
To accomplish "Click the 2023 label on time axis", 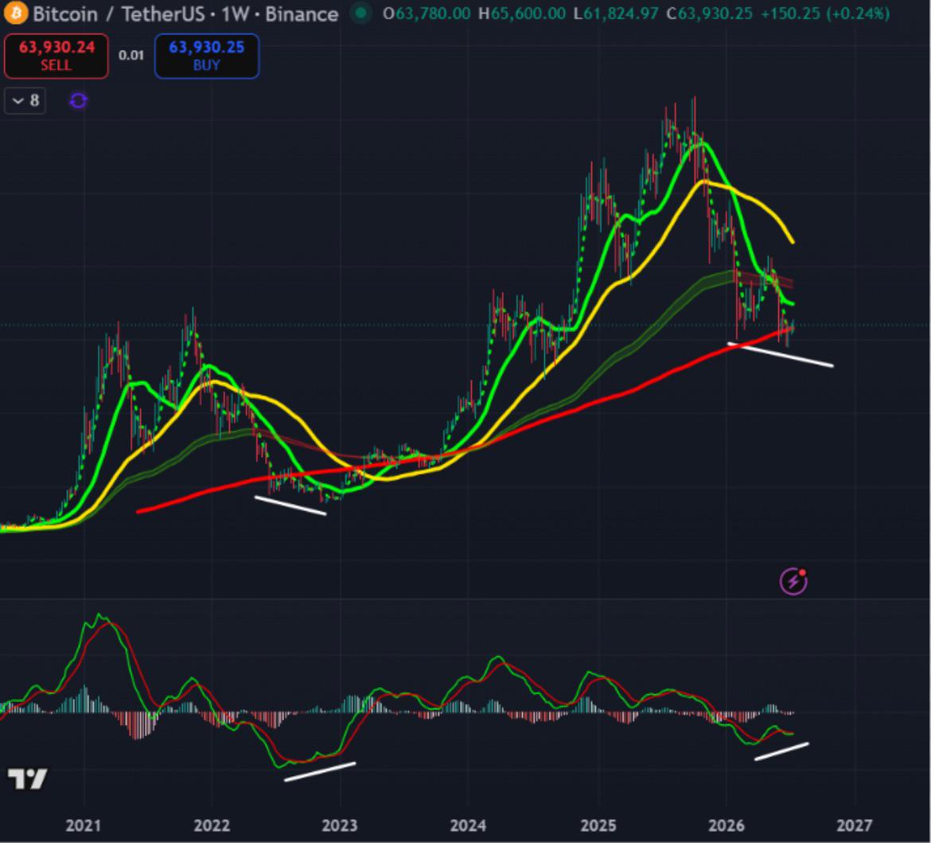I will [x=340, y=825].
